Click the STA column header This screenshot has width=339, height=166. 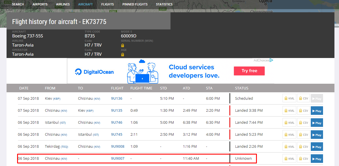(209, 88)
